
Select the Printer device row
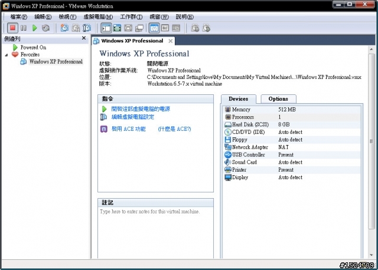pos(292,170)
